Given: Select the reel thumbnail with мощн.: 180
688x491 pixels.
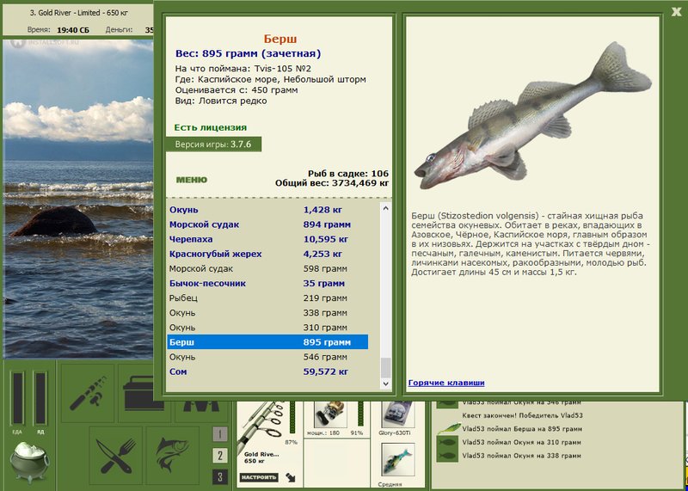Looking at the screenshot, I should point(330,414).
